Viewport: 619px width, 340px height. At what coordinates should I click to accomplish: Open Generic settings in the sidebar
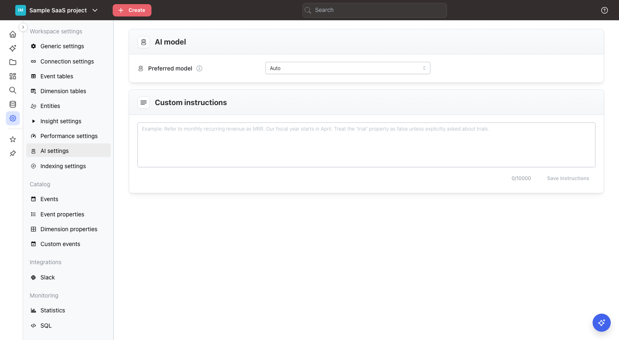pyautogui.click(x=62, y=46)
